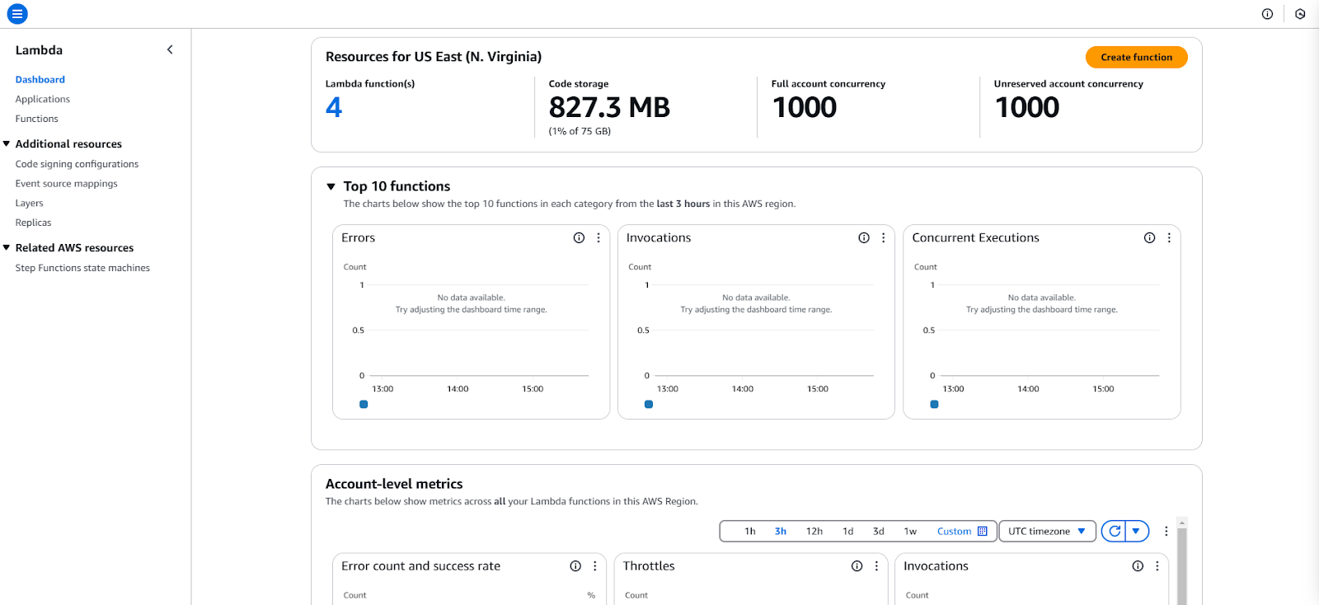
Task: Toggle the Errors chart legend marker
Action: coord(364,404)
